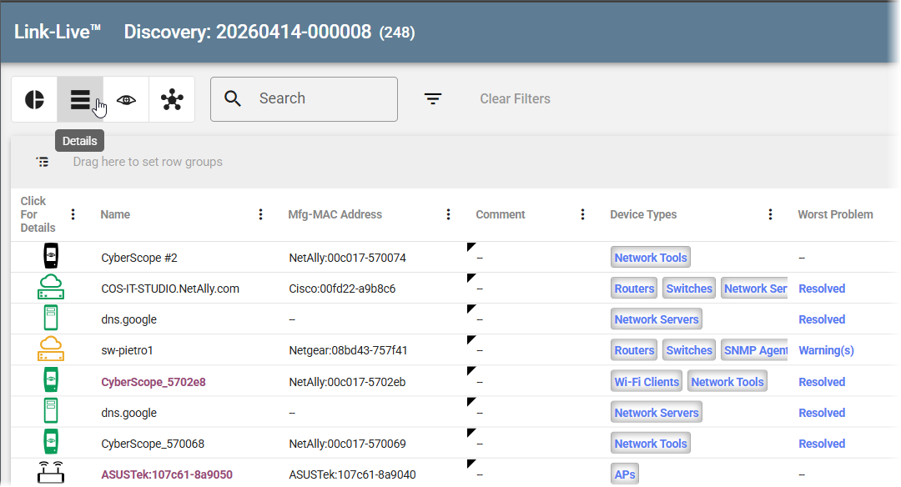The height and width of the screenshot is (487, 901).
Task: Click Switches tag in sw-pietro1 row
Action: 689,350
